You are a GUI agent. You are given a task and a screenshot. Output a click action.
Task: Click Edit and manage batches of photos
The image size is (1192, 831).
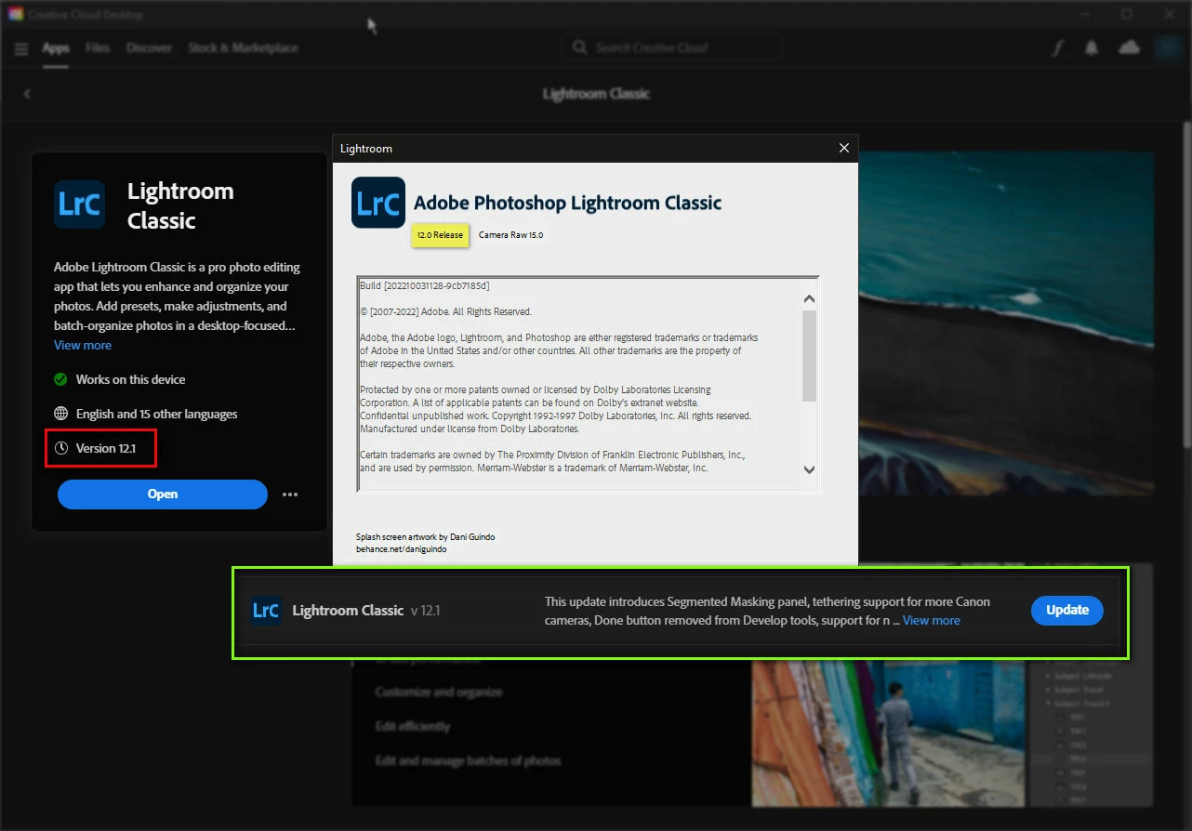469,760
